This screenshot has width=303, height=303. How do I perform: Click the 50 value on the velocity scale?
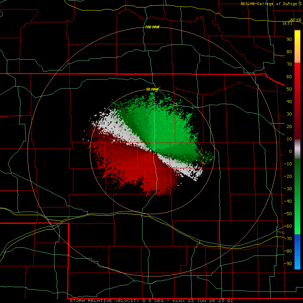click(x=289, y=89)
